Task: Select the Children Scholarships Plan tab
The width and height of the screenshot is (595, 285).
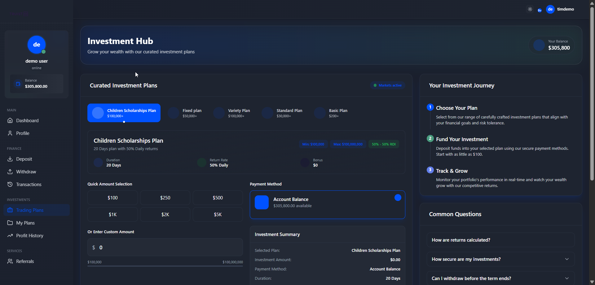Action: coord(124,113)
